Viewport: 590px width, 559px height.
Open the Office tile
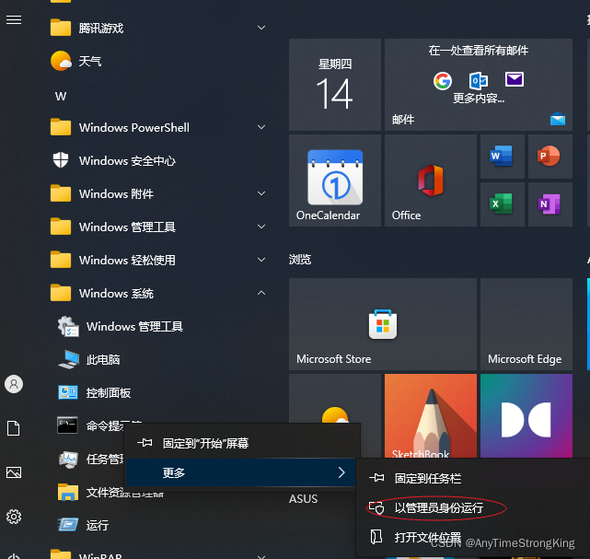431,181
